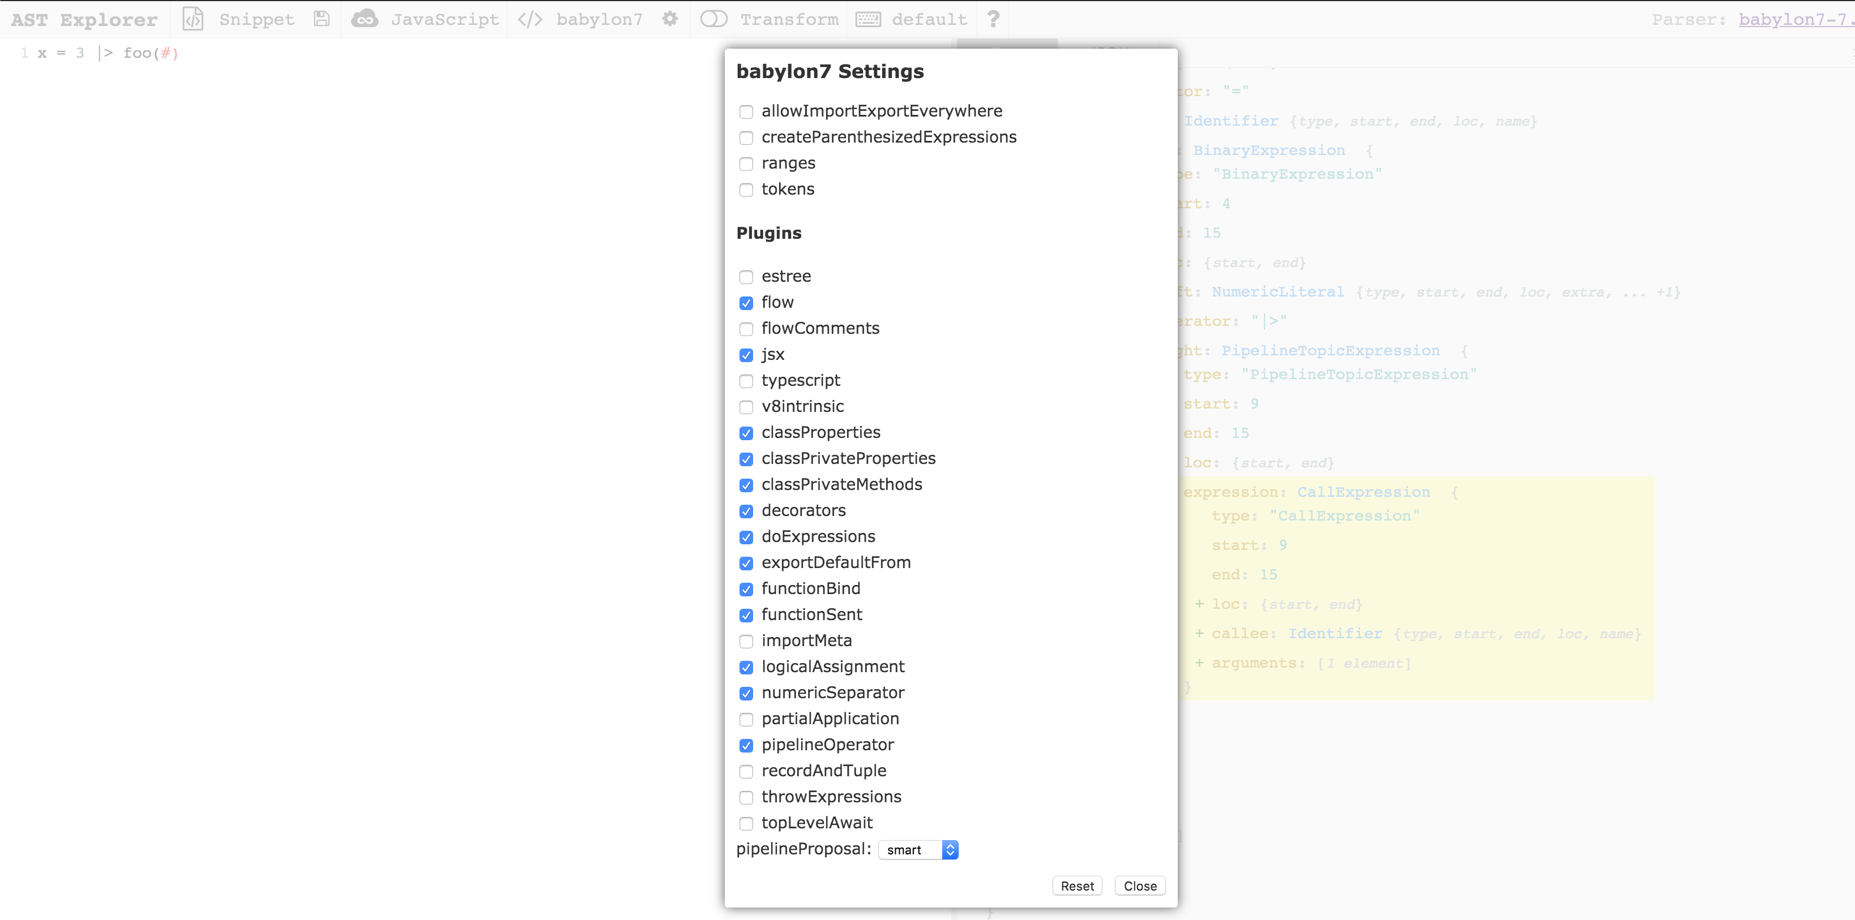Click the AST Explorer title
The height and width of the screenshot is (920, 1855).
click(x=84, y=19)
